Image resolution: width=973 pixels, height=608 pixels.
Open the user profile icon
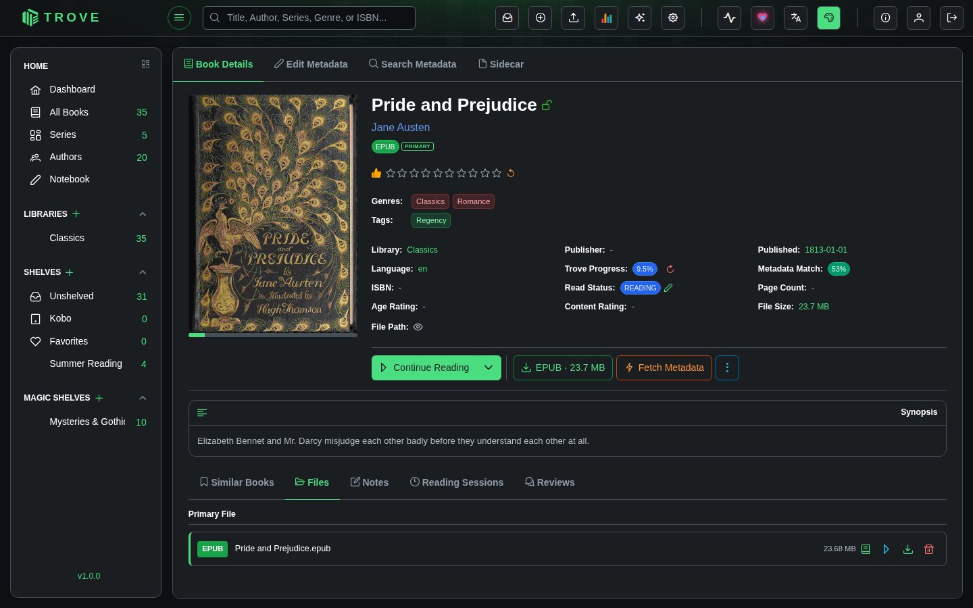tap(919, 18)
